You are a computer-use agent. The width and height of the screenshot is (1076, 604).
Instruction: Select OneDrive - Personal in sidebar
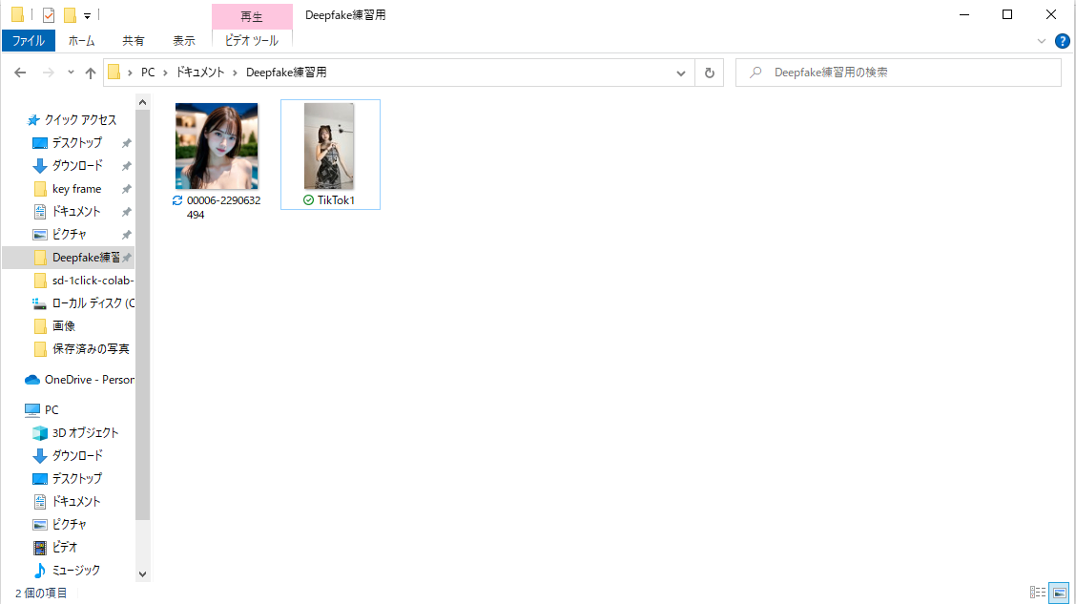[88, 380]
